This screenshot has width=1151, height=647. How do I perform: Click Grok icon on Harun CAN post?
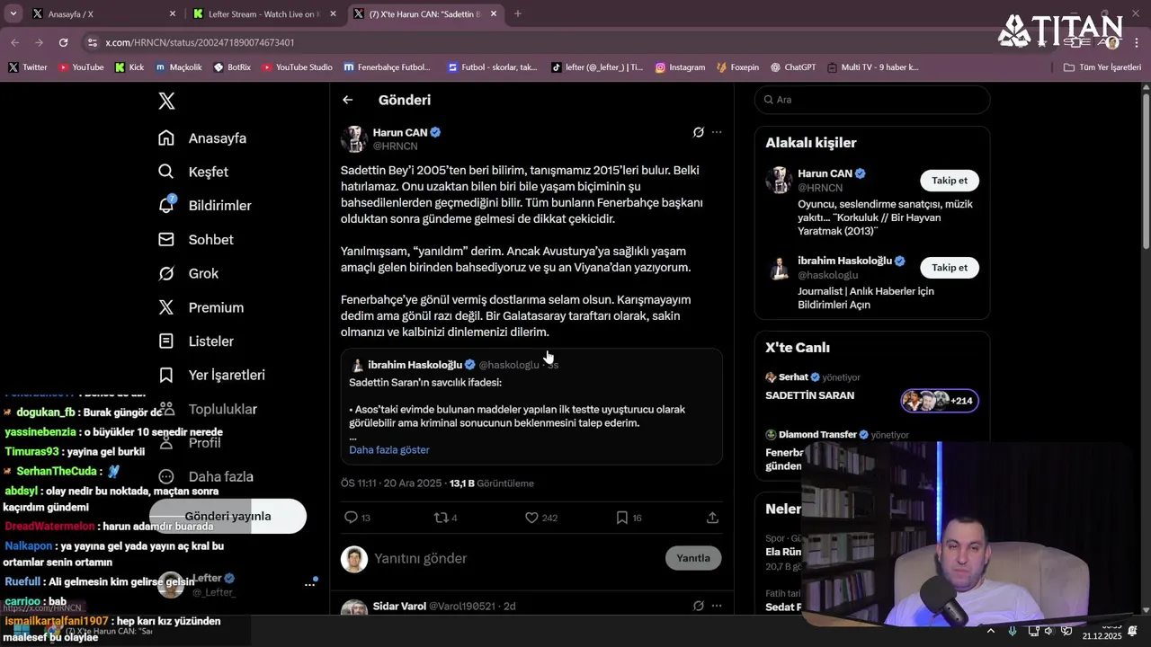click(698, 132)
